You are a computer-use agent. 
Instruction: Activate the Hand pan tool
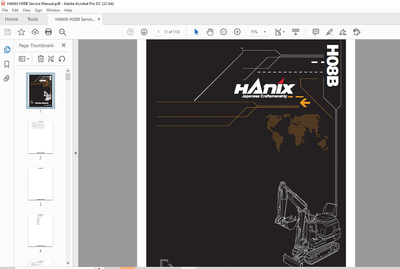point(210,32)
